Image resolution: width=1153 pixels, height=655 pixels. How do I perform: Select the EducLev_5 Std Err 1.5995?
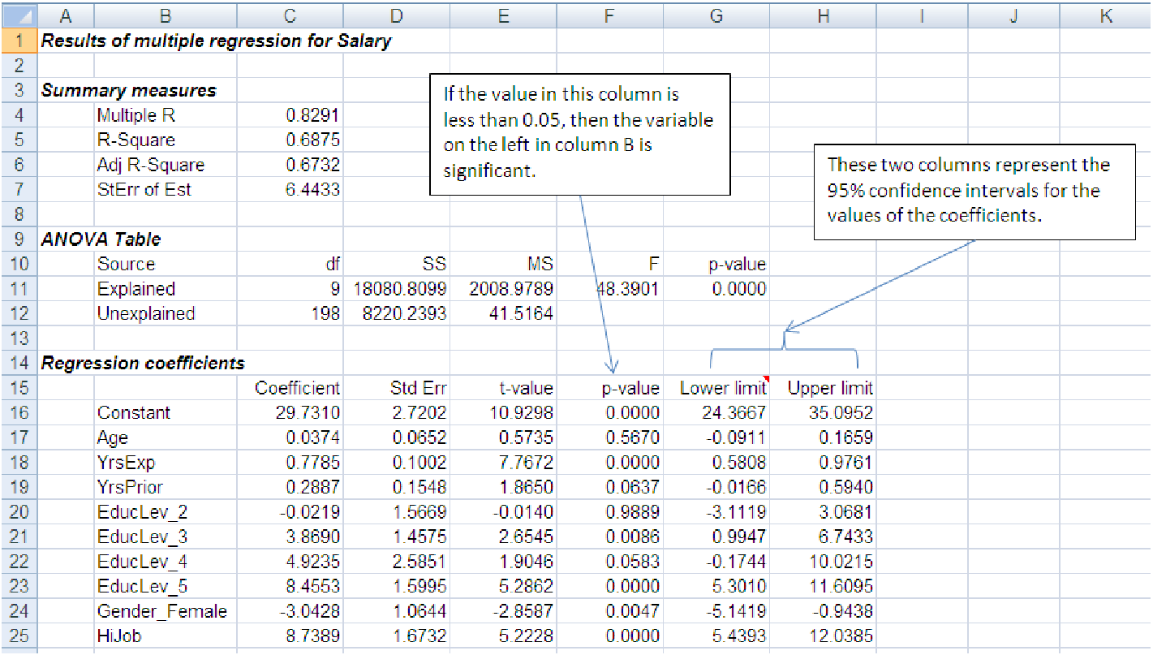[x=397, y=586]
